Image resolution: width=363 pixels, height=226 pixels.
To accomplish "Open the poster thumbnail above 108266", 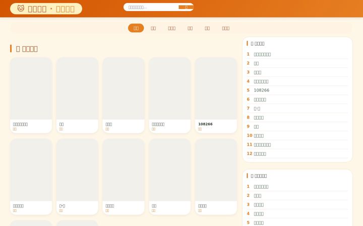I will pos(216,88).
